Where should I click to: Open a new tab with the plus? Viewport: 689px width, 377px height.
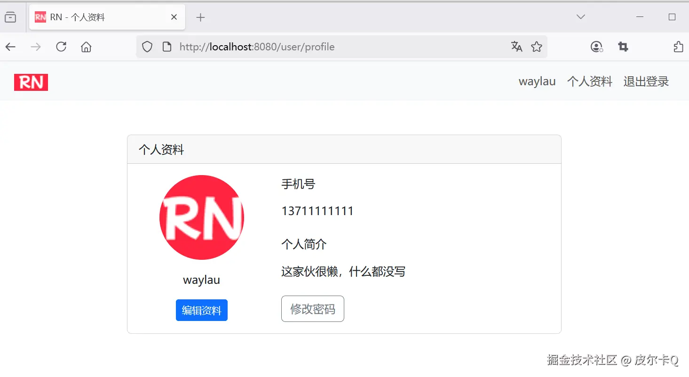click(200, 16)
